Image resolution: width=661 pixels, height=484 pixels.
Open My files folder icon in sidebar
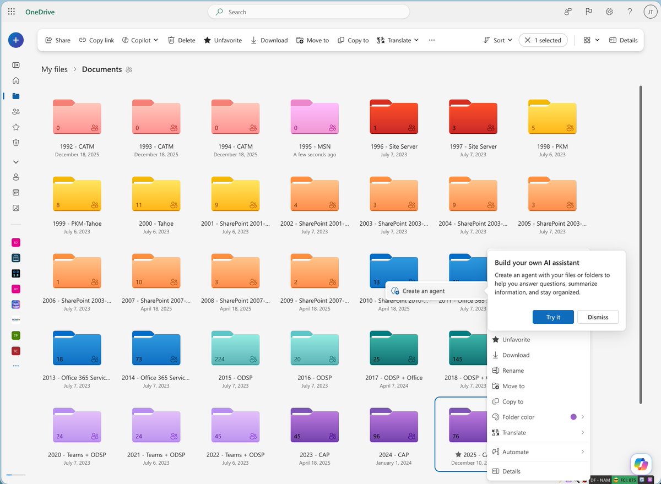pos(16,96)
